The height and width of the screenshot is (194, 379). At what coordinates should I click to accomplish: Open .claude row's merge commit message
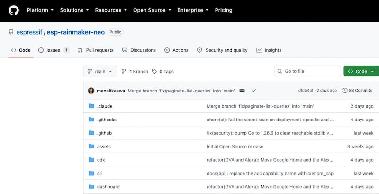point(260,106)
